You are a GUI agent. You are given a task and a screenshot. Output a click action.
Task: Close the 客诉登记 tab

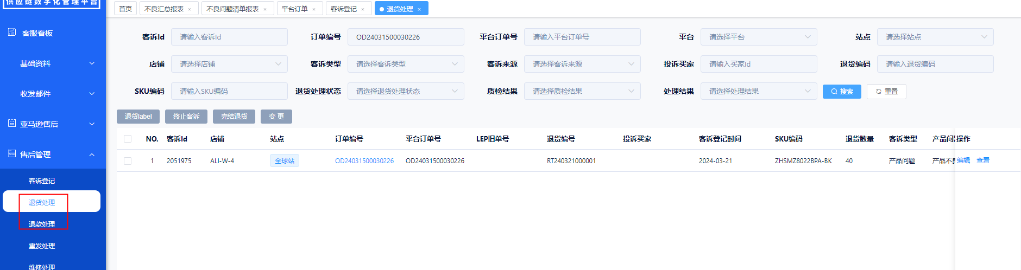point(363,9)
